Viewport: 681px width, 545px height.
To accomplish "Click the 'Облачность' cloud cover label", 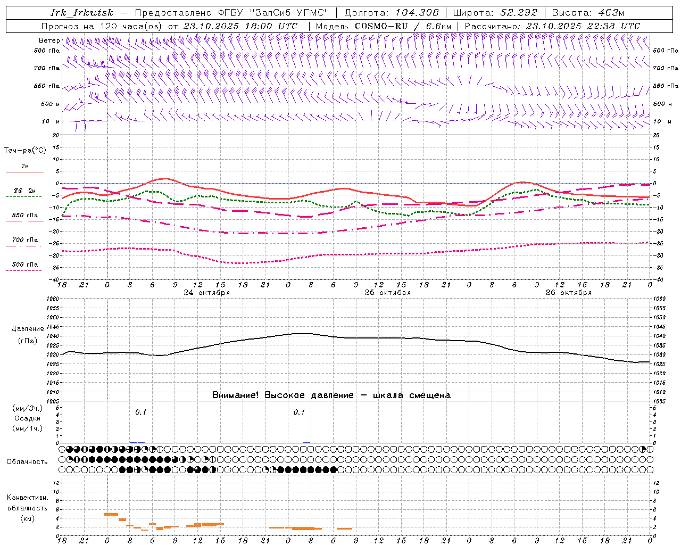I will (27, 461).
